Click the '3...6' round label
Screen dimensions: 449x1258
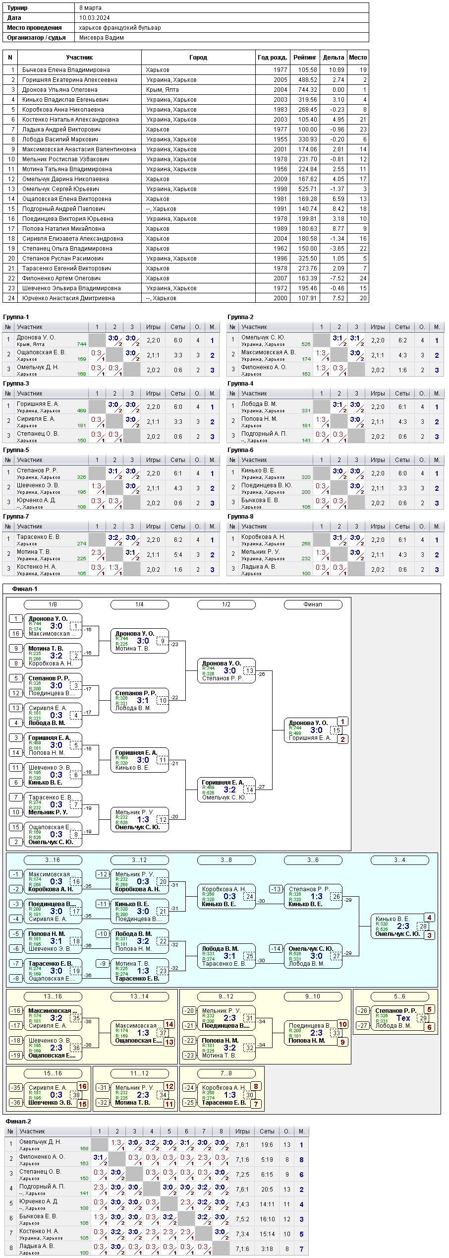[313, 860]
